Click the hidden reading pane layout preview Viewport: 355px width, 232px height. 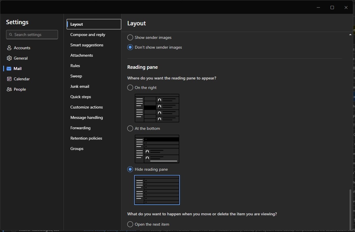157,190
